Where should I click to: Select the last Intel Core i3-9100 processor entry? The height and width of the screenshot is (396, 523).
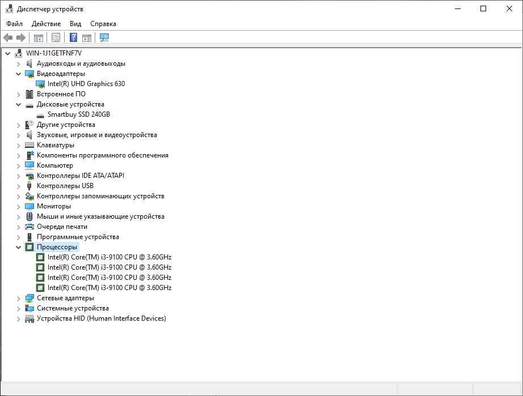point(109,288)
